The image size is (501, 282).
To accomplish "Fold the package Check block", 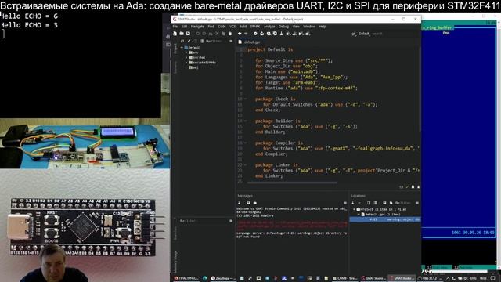I will pos(245,99).
